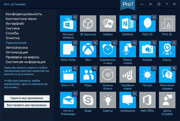Restore Print 3D via its tile
This screenshot has width=180, height=121.
coord(167,24)
